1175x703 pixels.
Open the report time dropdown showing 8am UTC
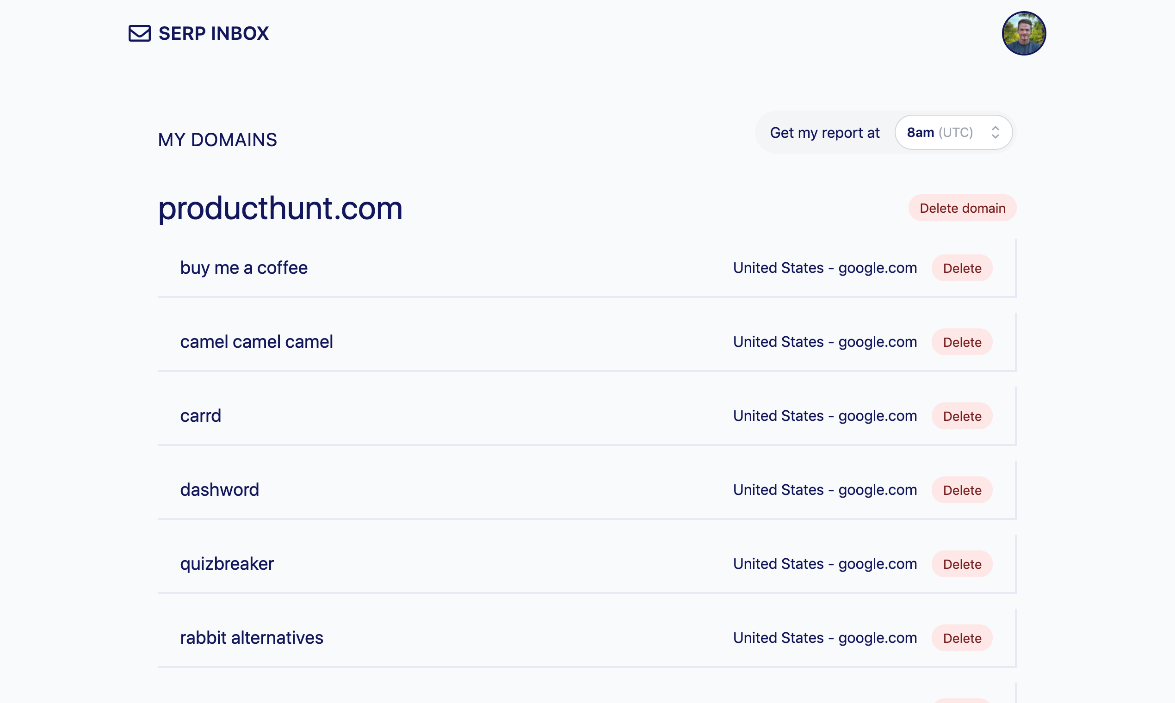(x=953, y=133)
